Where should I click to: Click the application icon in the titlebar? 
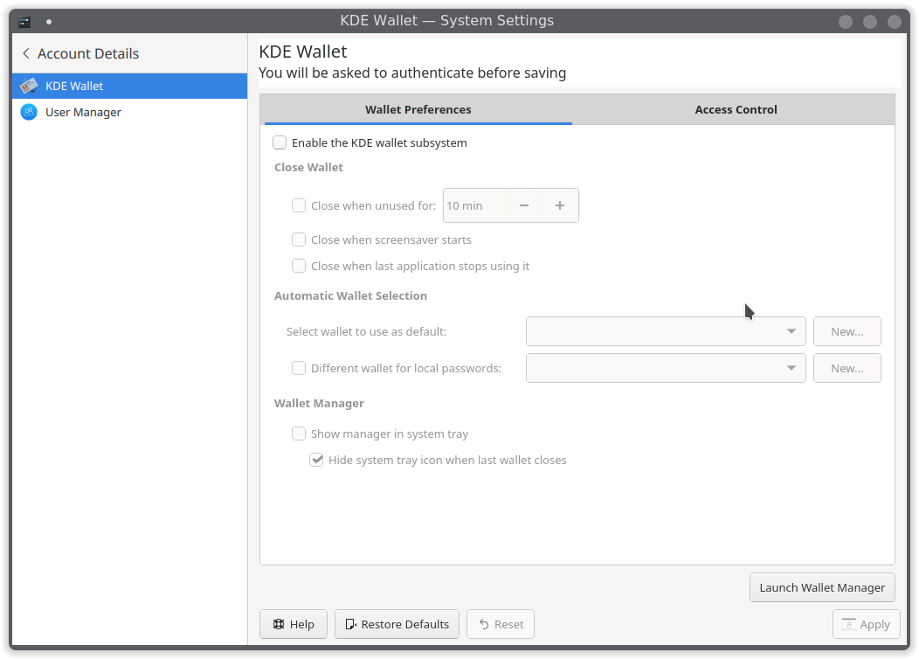(x=24, y=20)
